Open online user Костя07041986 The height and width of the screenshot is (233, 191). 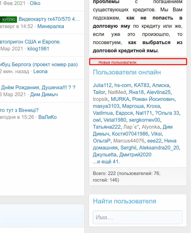(130, 134)
